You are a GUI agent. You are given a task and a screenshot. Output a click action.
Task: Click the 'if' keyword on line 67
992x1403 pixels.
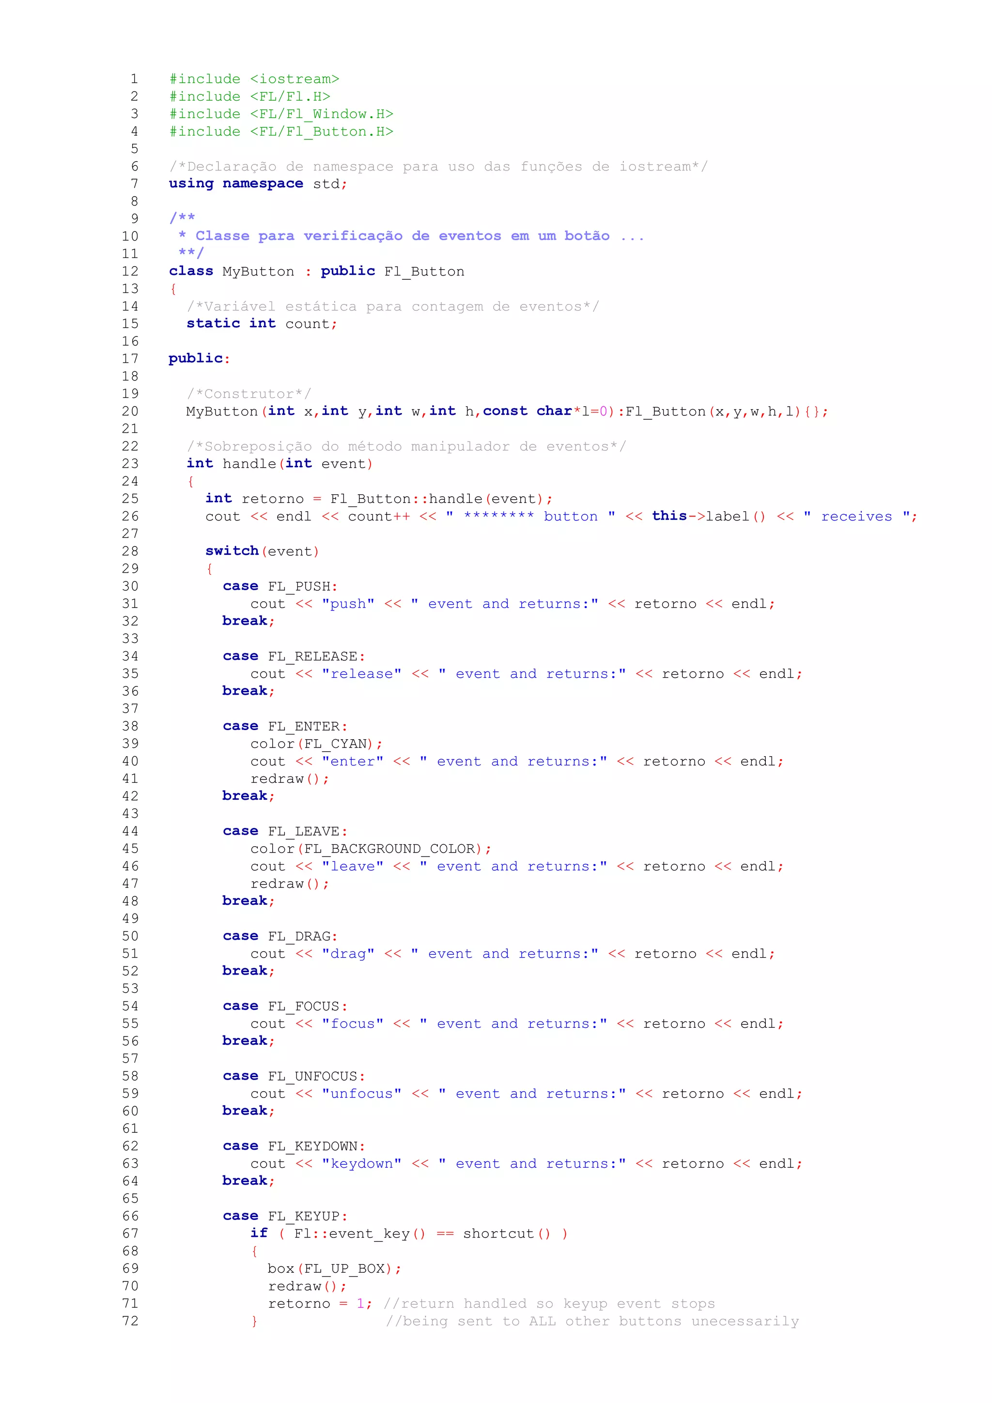(x=259, y=1233)
